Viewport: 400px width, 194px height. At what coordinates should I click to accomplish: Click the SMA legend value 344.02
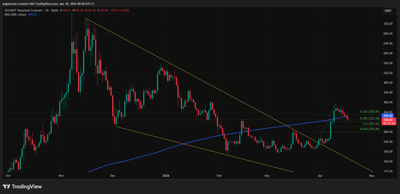32,15
